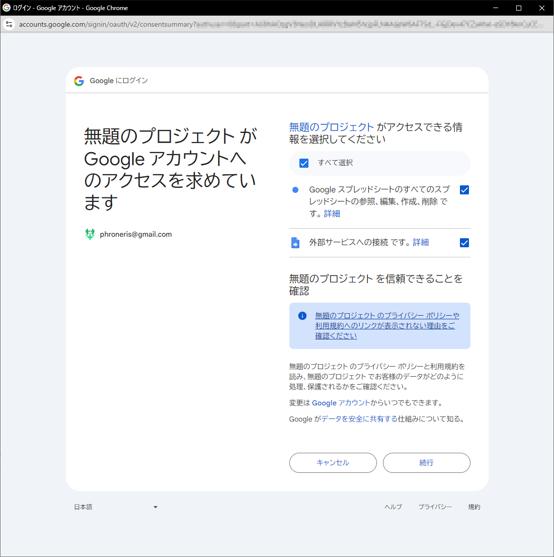This screenshot has width=554, height=557.
Task: Click the account avatar beside phroneris@gmail.com
Action: [x=90, y=234]
